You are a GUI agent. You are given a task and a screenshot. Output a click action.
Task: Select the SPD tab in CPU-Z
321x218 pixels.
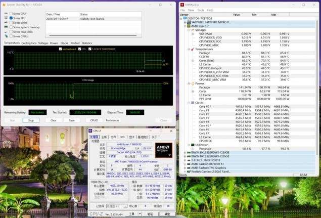coord(122,137)
